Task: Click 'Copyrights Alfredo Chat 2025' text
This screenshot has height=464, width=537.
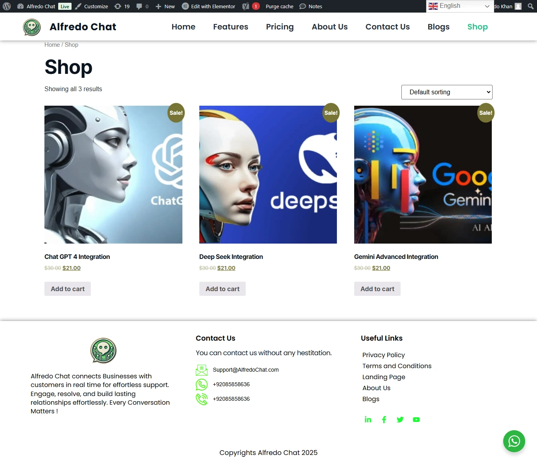Action: tap(268, 453)
